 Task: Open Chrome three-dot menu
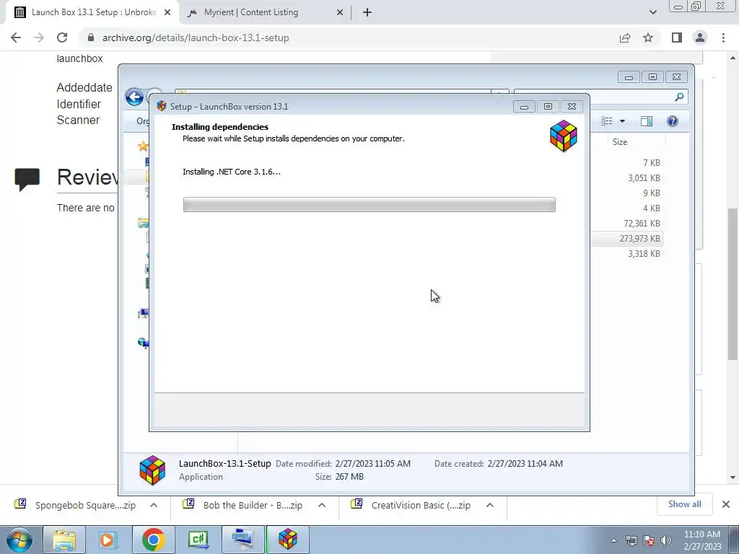coord(723,38)
